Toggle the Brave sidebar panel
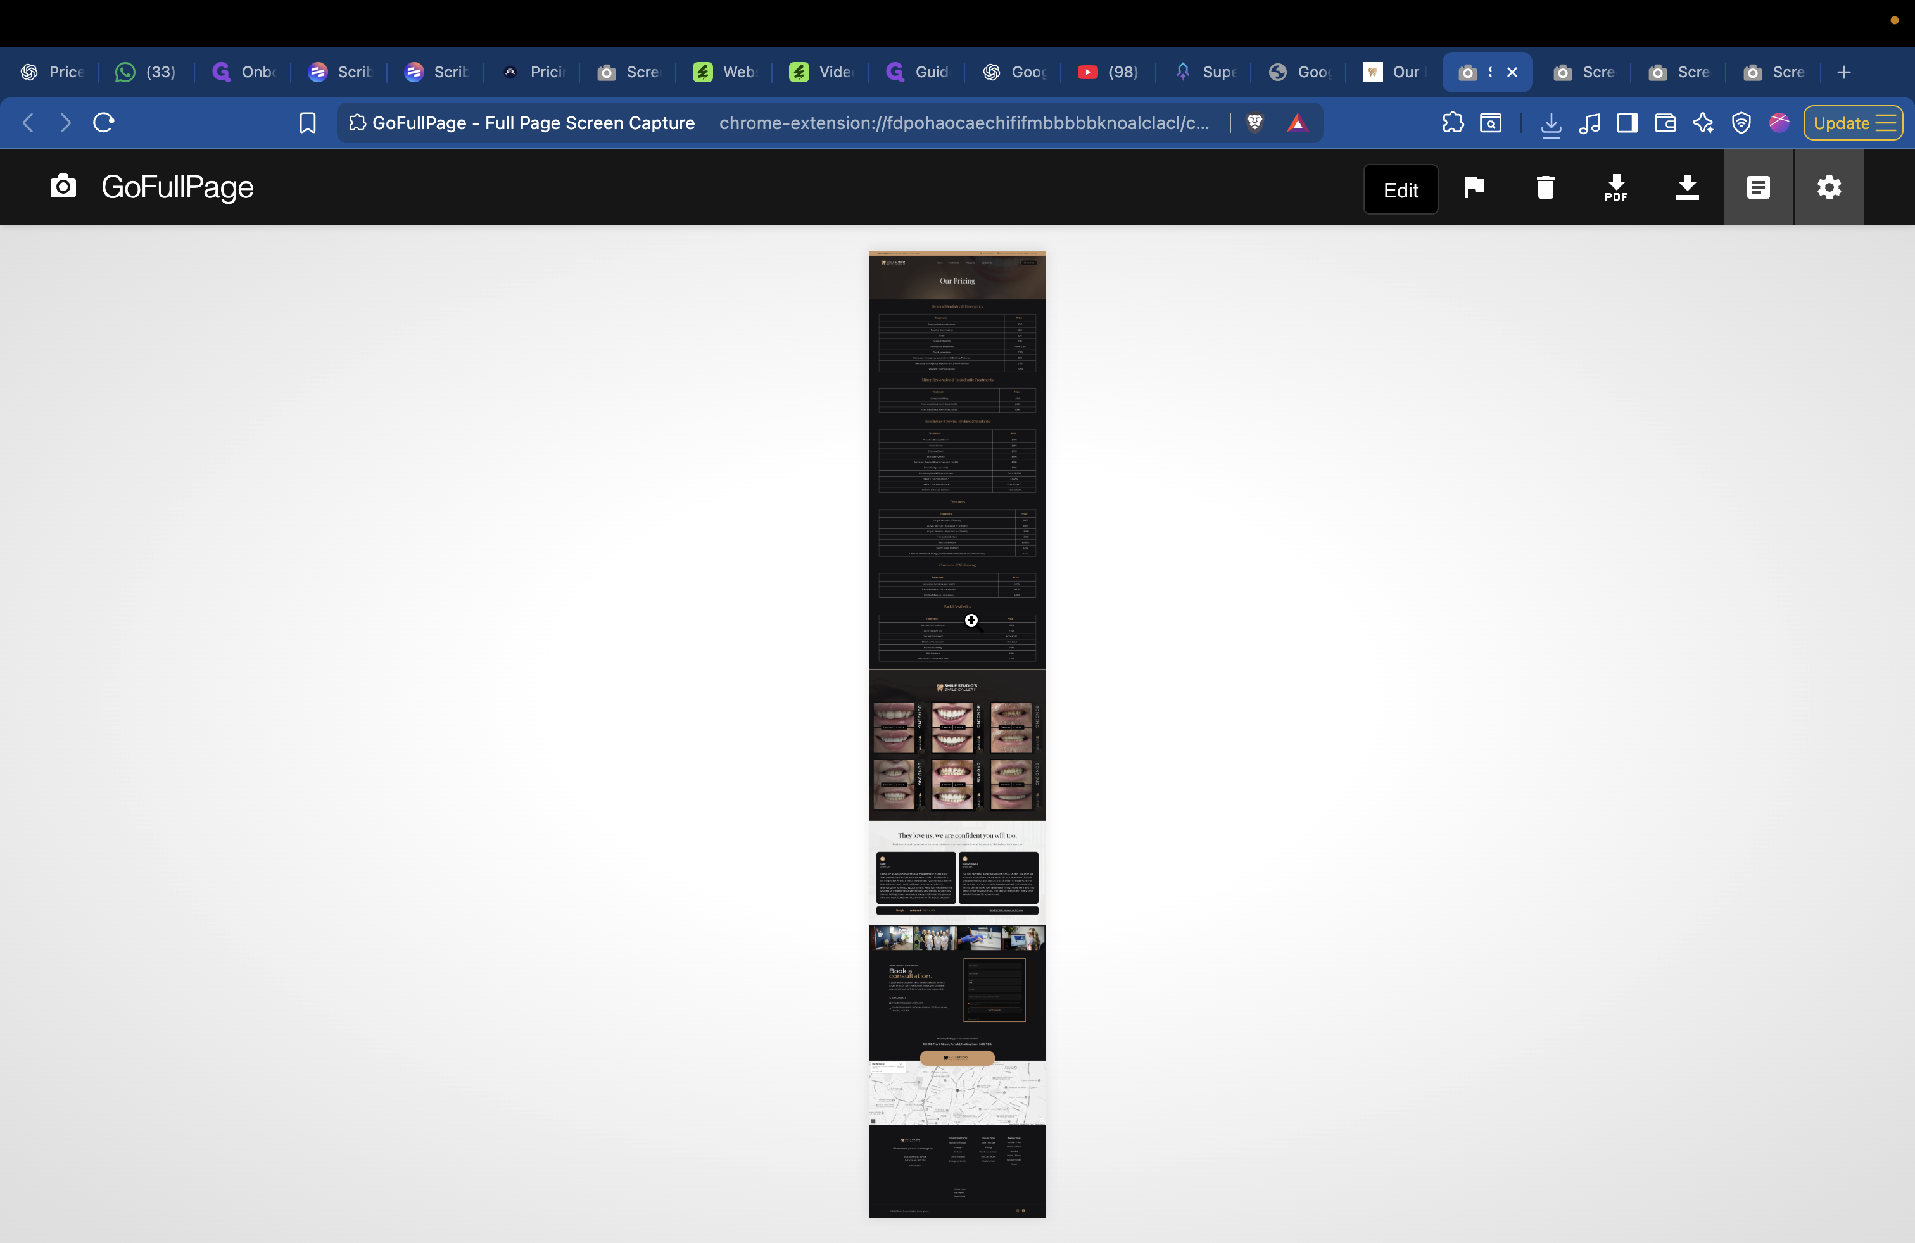 (x=1627, y=123)
